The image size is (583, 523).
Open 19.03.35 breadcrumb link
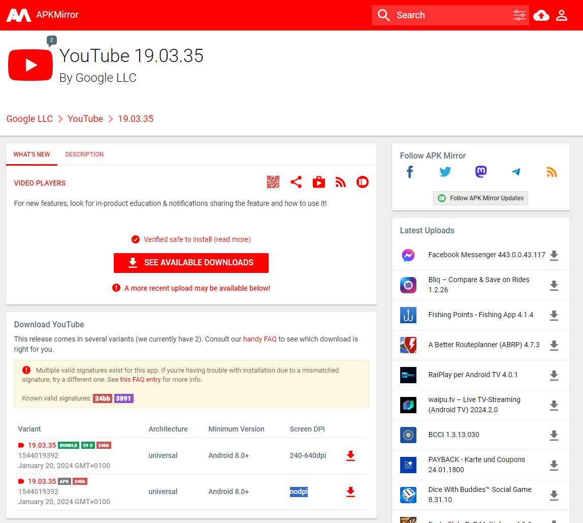click(x=135, y=119)
